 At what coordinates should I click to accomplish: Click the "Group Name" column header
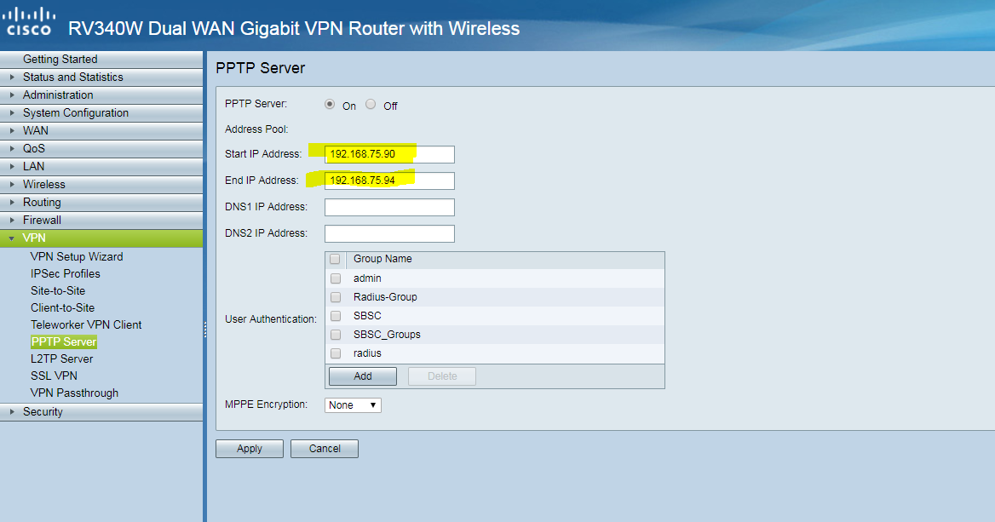(382, 259)
